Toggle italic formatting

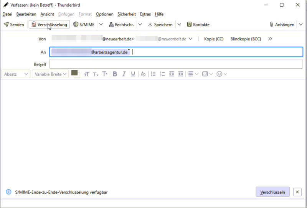coord(124,74)
